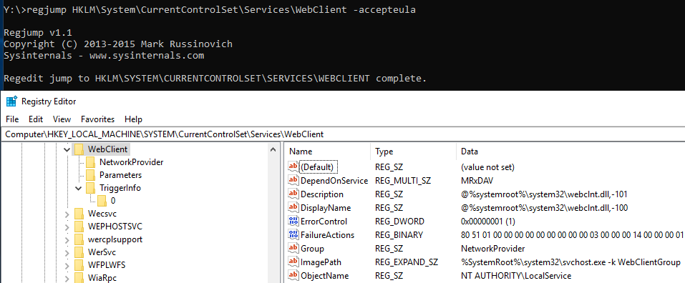The image size is (685, 283).
Task: Click the REG_EXPAND_SZ type cell
Action: pyautogui.click(x=407, y=262)
